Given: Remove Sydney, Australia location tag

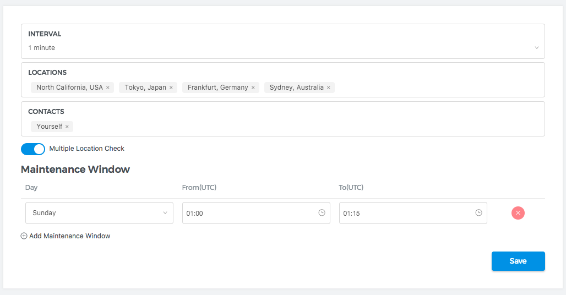Looking at the screenshot, I should pyautogui.click(x=329, y=88).
